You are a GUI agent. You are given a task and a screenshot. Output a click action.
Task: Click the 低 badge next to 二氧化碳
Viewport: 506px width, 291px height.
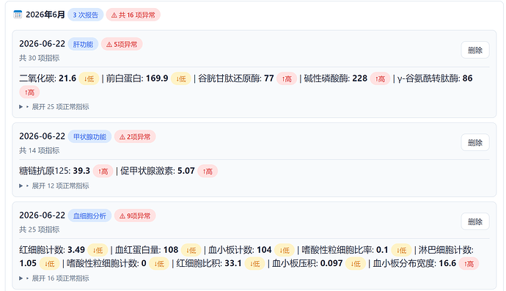(89, 78)
